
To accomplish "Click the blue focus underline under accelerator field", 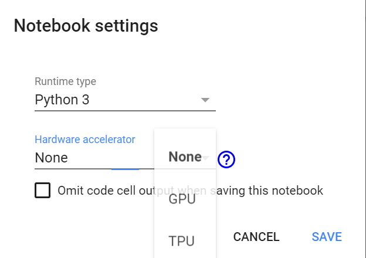I will 125,169.
